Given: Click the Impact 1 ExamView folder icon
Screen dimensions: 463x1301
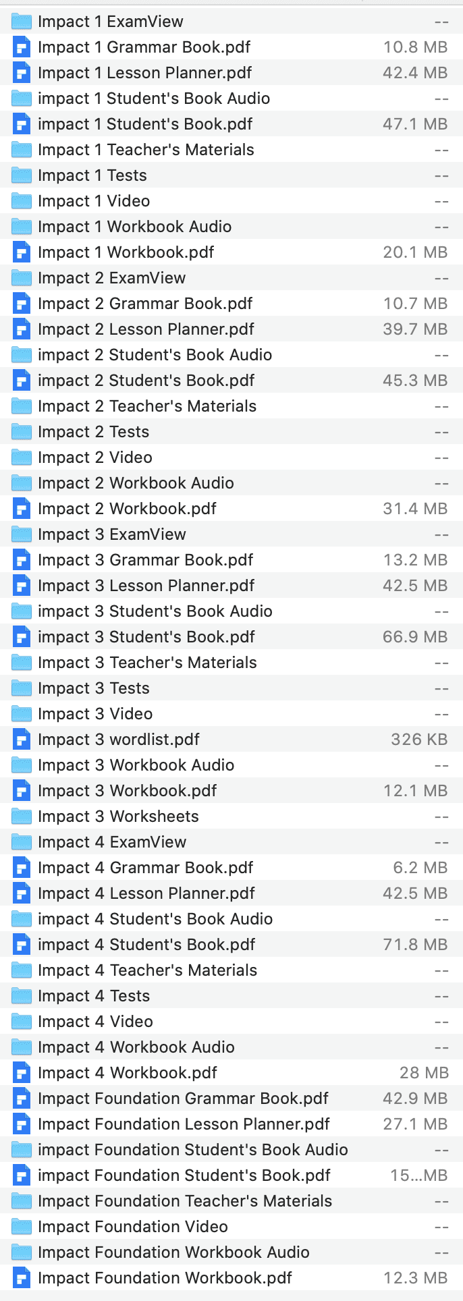Looking at the screenshot, I should (x=22, y=22).
